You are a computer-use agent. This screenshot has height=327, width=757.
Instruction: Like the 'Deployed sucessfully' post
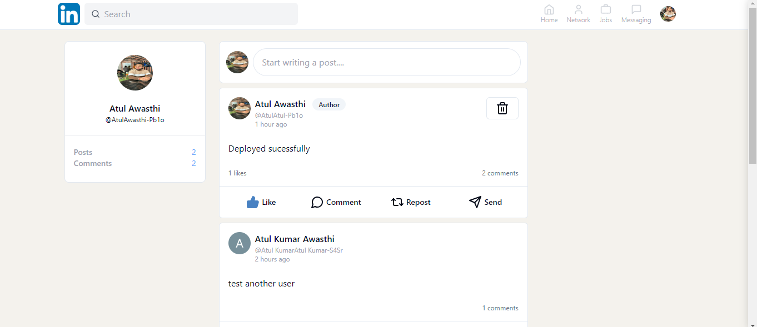click(261, 202)
